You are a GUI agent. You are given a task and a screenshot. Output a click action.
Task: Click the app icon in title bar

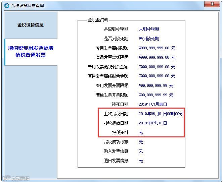(6, 6)
